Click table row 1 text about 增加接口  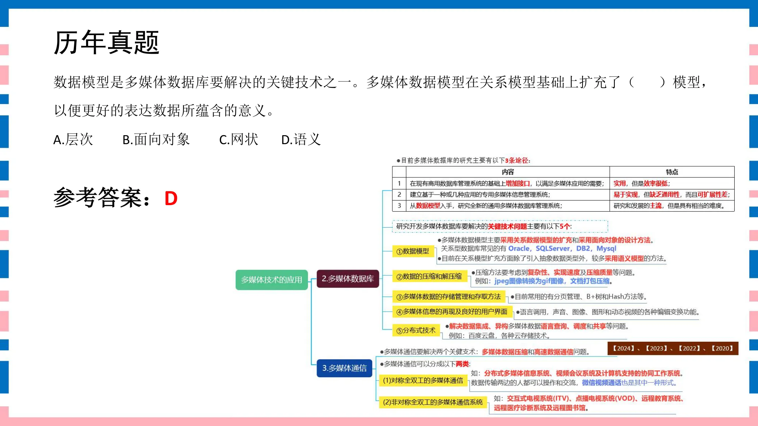(507, 184)
